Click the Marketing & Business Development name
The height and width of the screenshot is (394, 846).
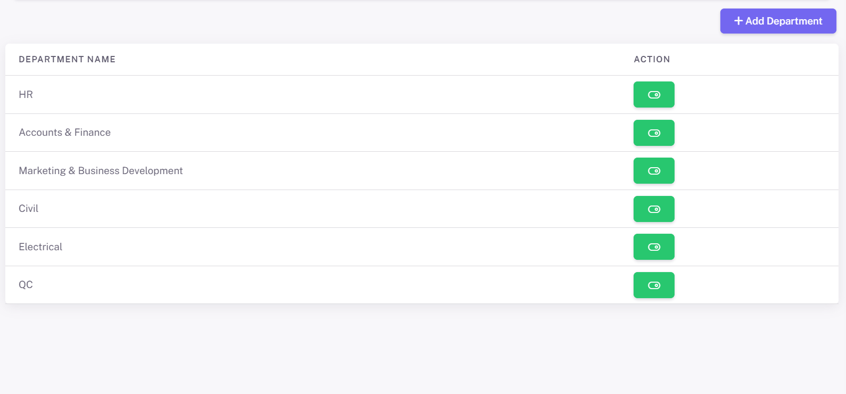pos(101,171)
